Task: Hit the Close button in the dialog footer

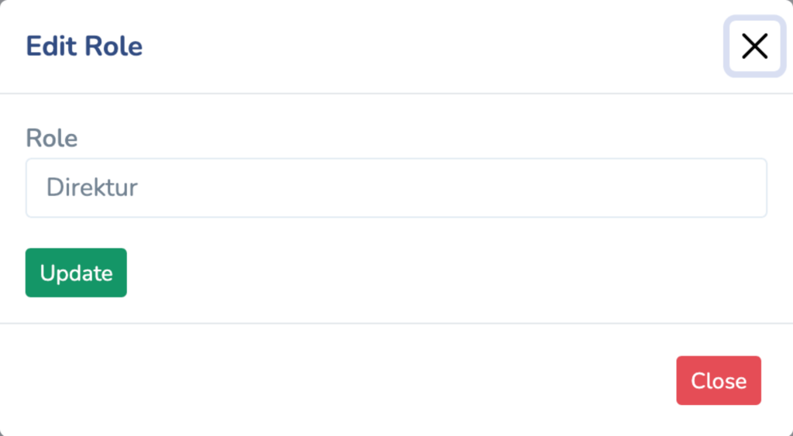Action: point(718,380)
